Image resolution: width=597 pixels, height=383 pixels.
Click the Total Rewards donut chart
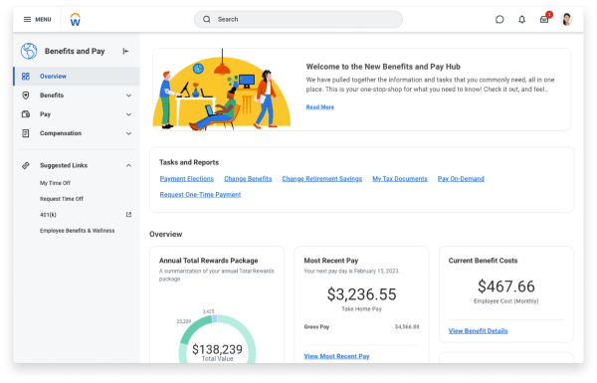[x=217, y=339]
